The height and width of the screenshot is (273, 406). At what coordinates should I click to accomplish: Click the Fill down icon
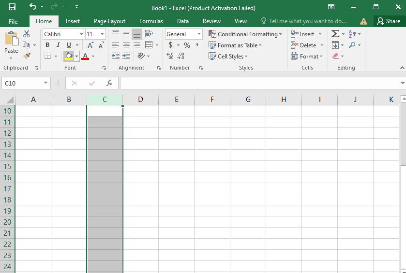pyautogui.click(x=335, y=45)
